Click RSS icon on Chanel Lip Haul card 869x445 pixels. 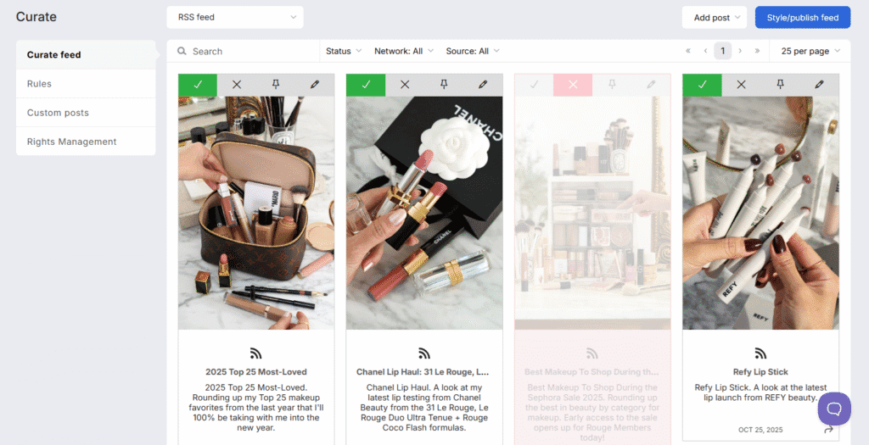[424, 353]
